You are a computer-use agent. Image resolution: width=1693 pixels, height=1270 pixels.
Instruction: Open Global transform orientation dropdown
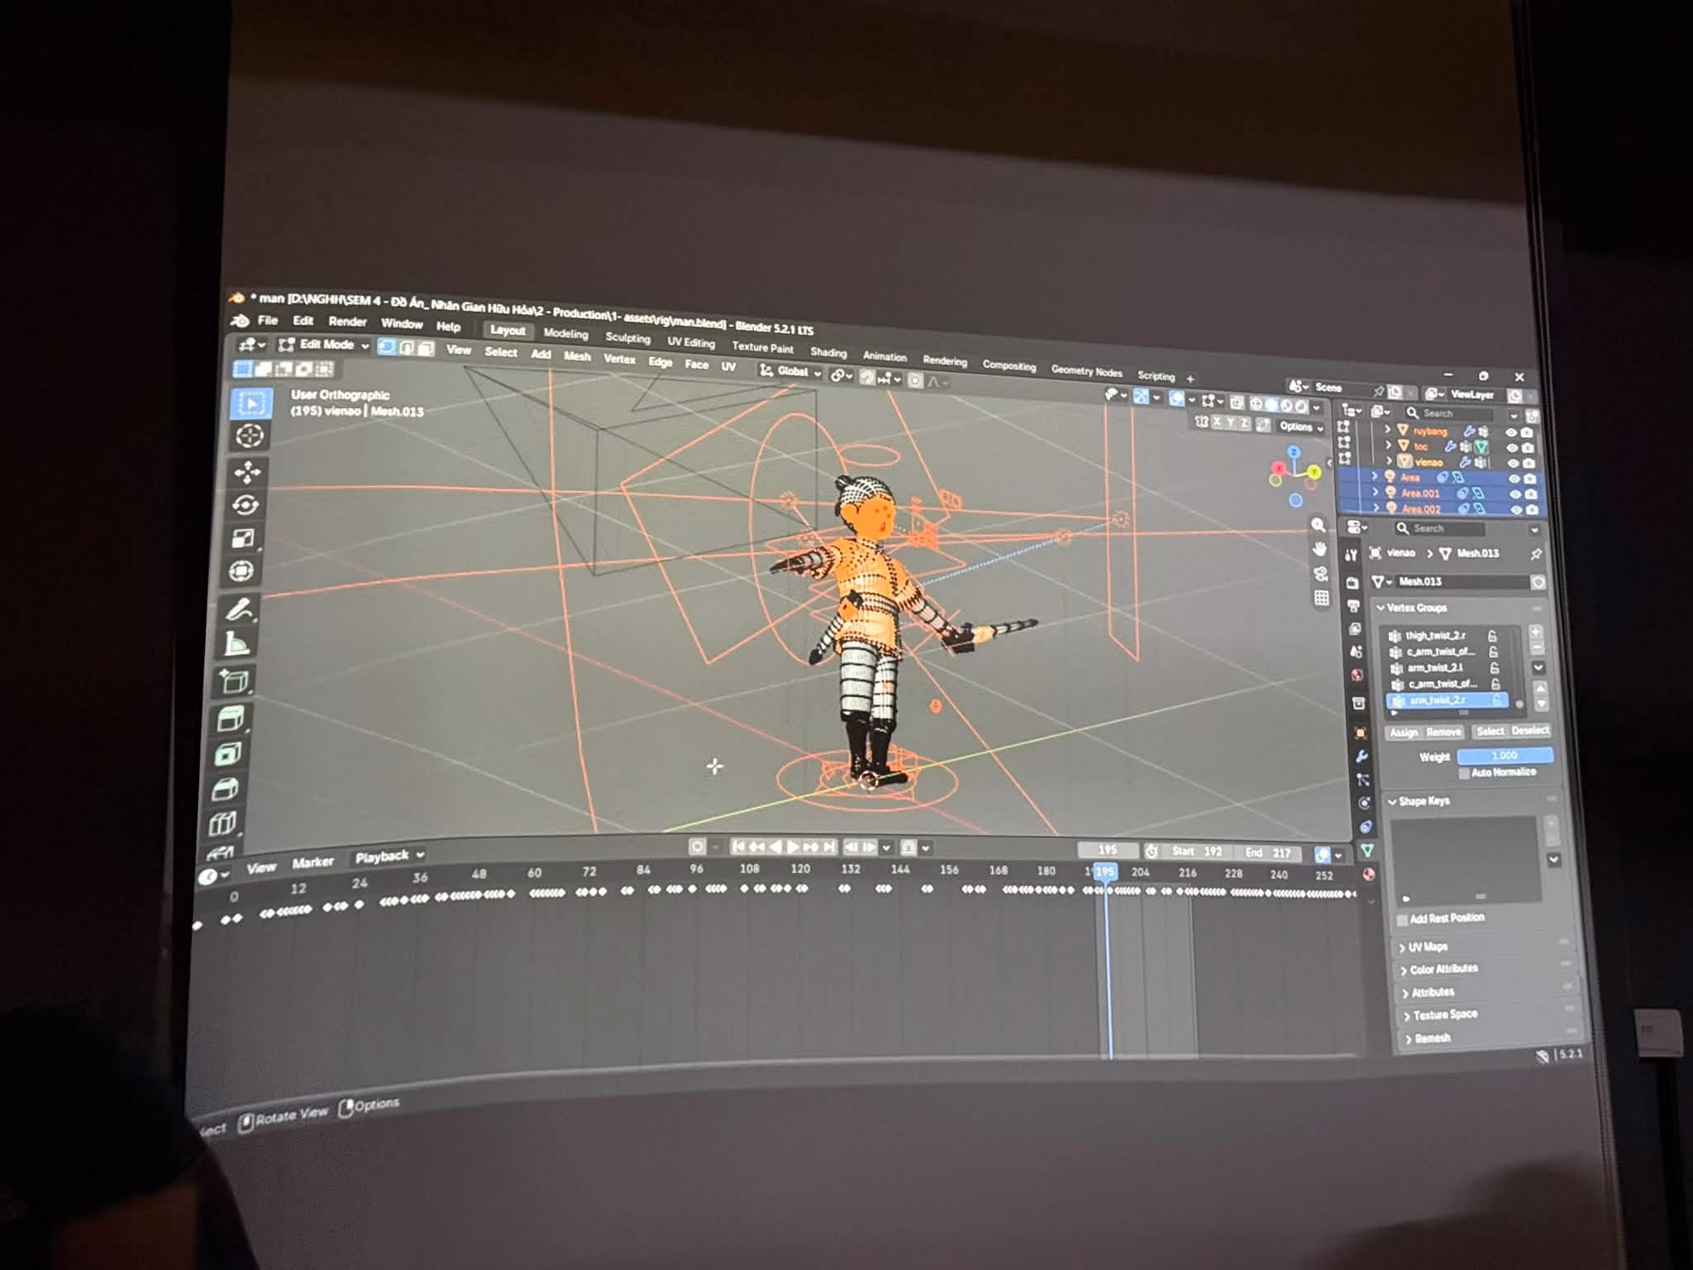click(790, 371)
